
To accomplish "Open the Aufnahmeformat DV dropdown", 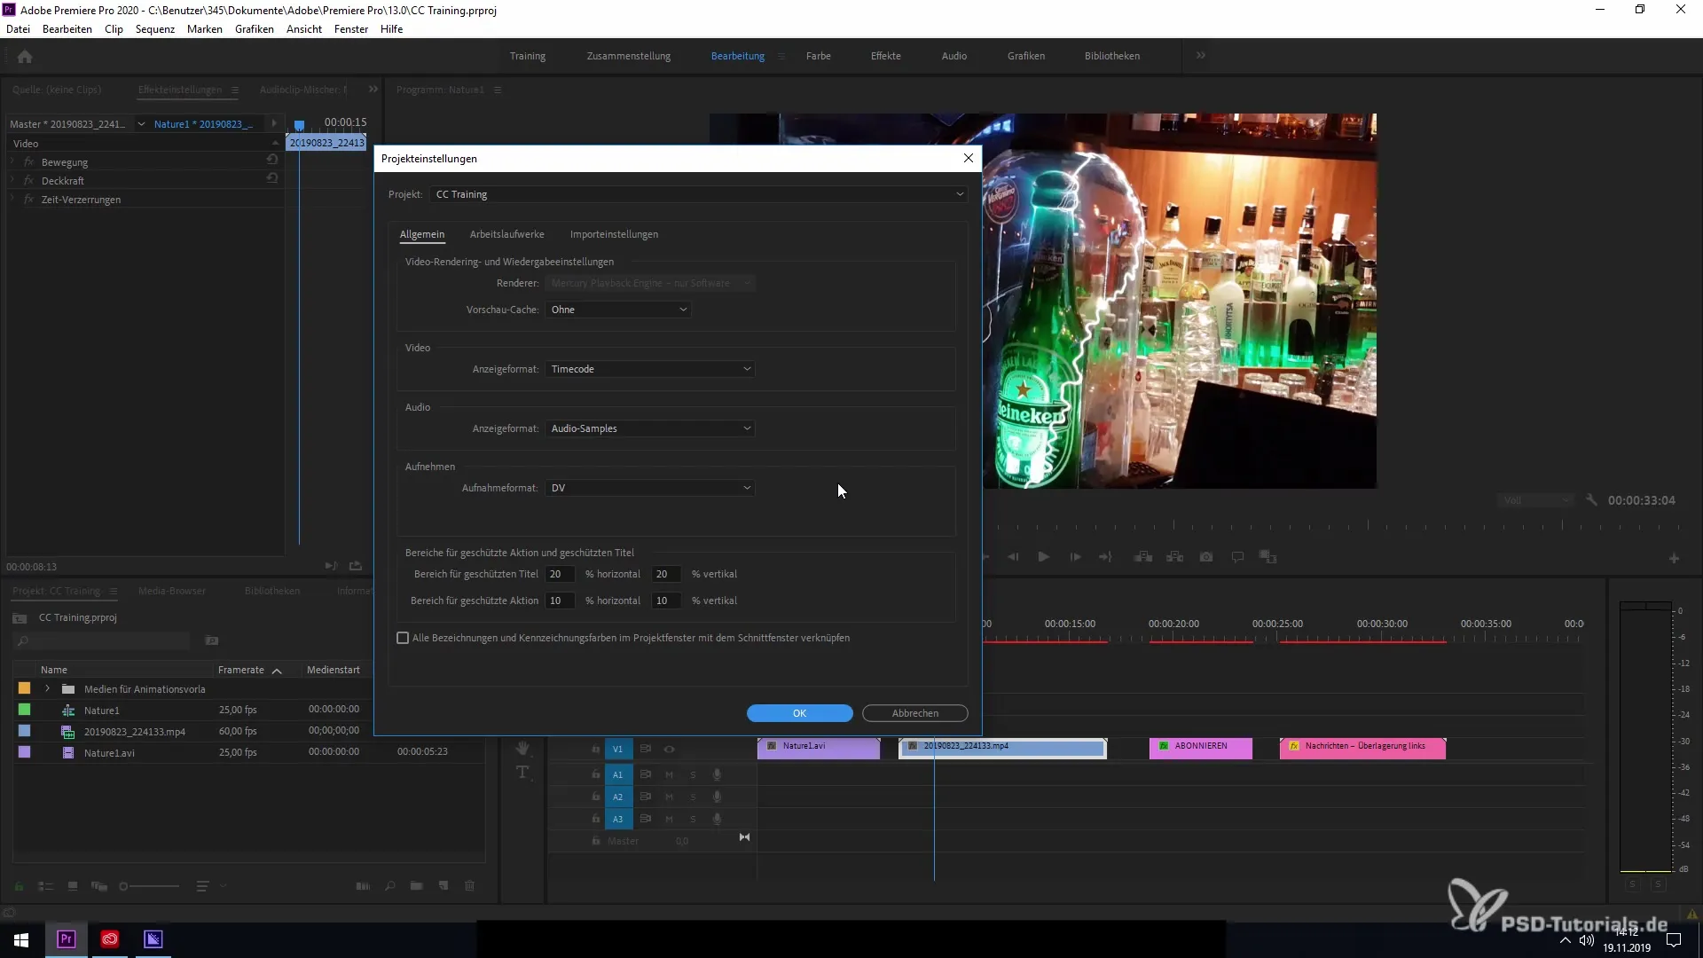I will click(x=650, y=488).
